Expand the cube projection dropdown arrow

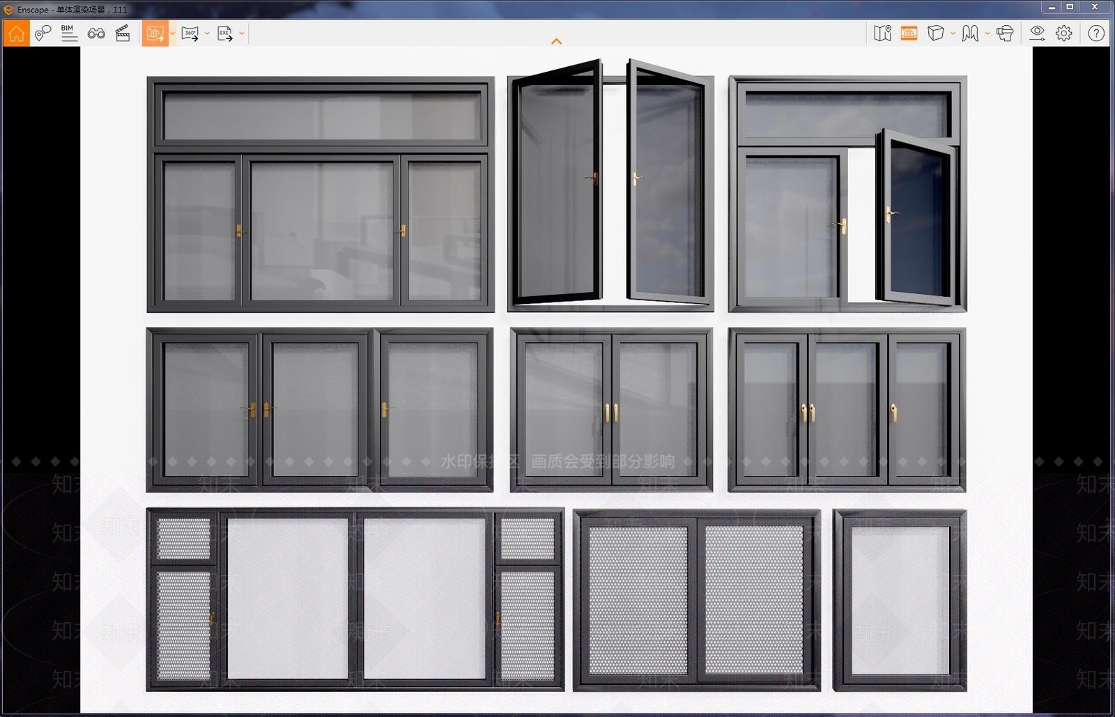[x=953, y=33]
